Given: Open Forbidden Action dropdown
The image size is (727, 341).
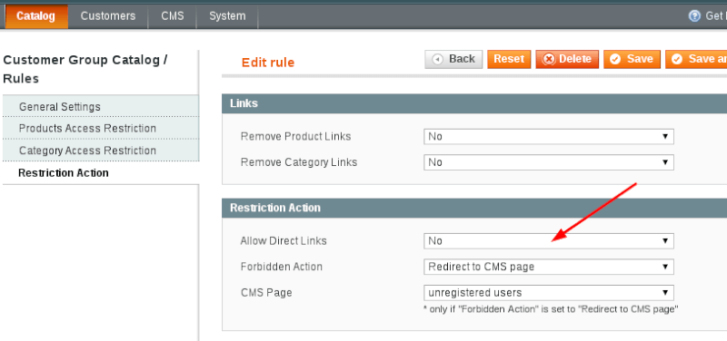Looking at the screenshot, I should tap(549, 267).
